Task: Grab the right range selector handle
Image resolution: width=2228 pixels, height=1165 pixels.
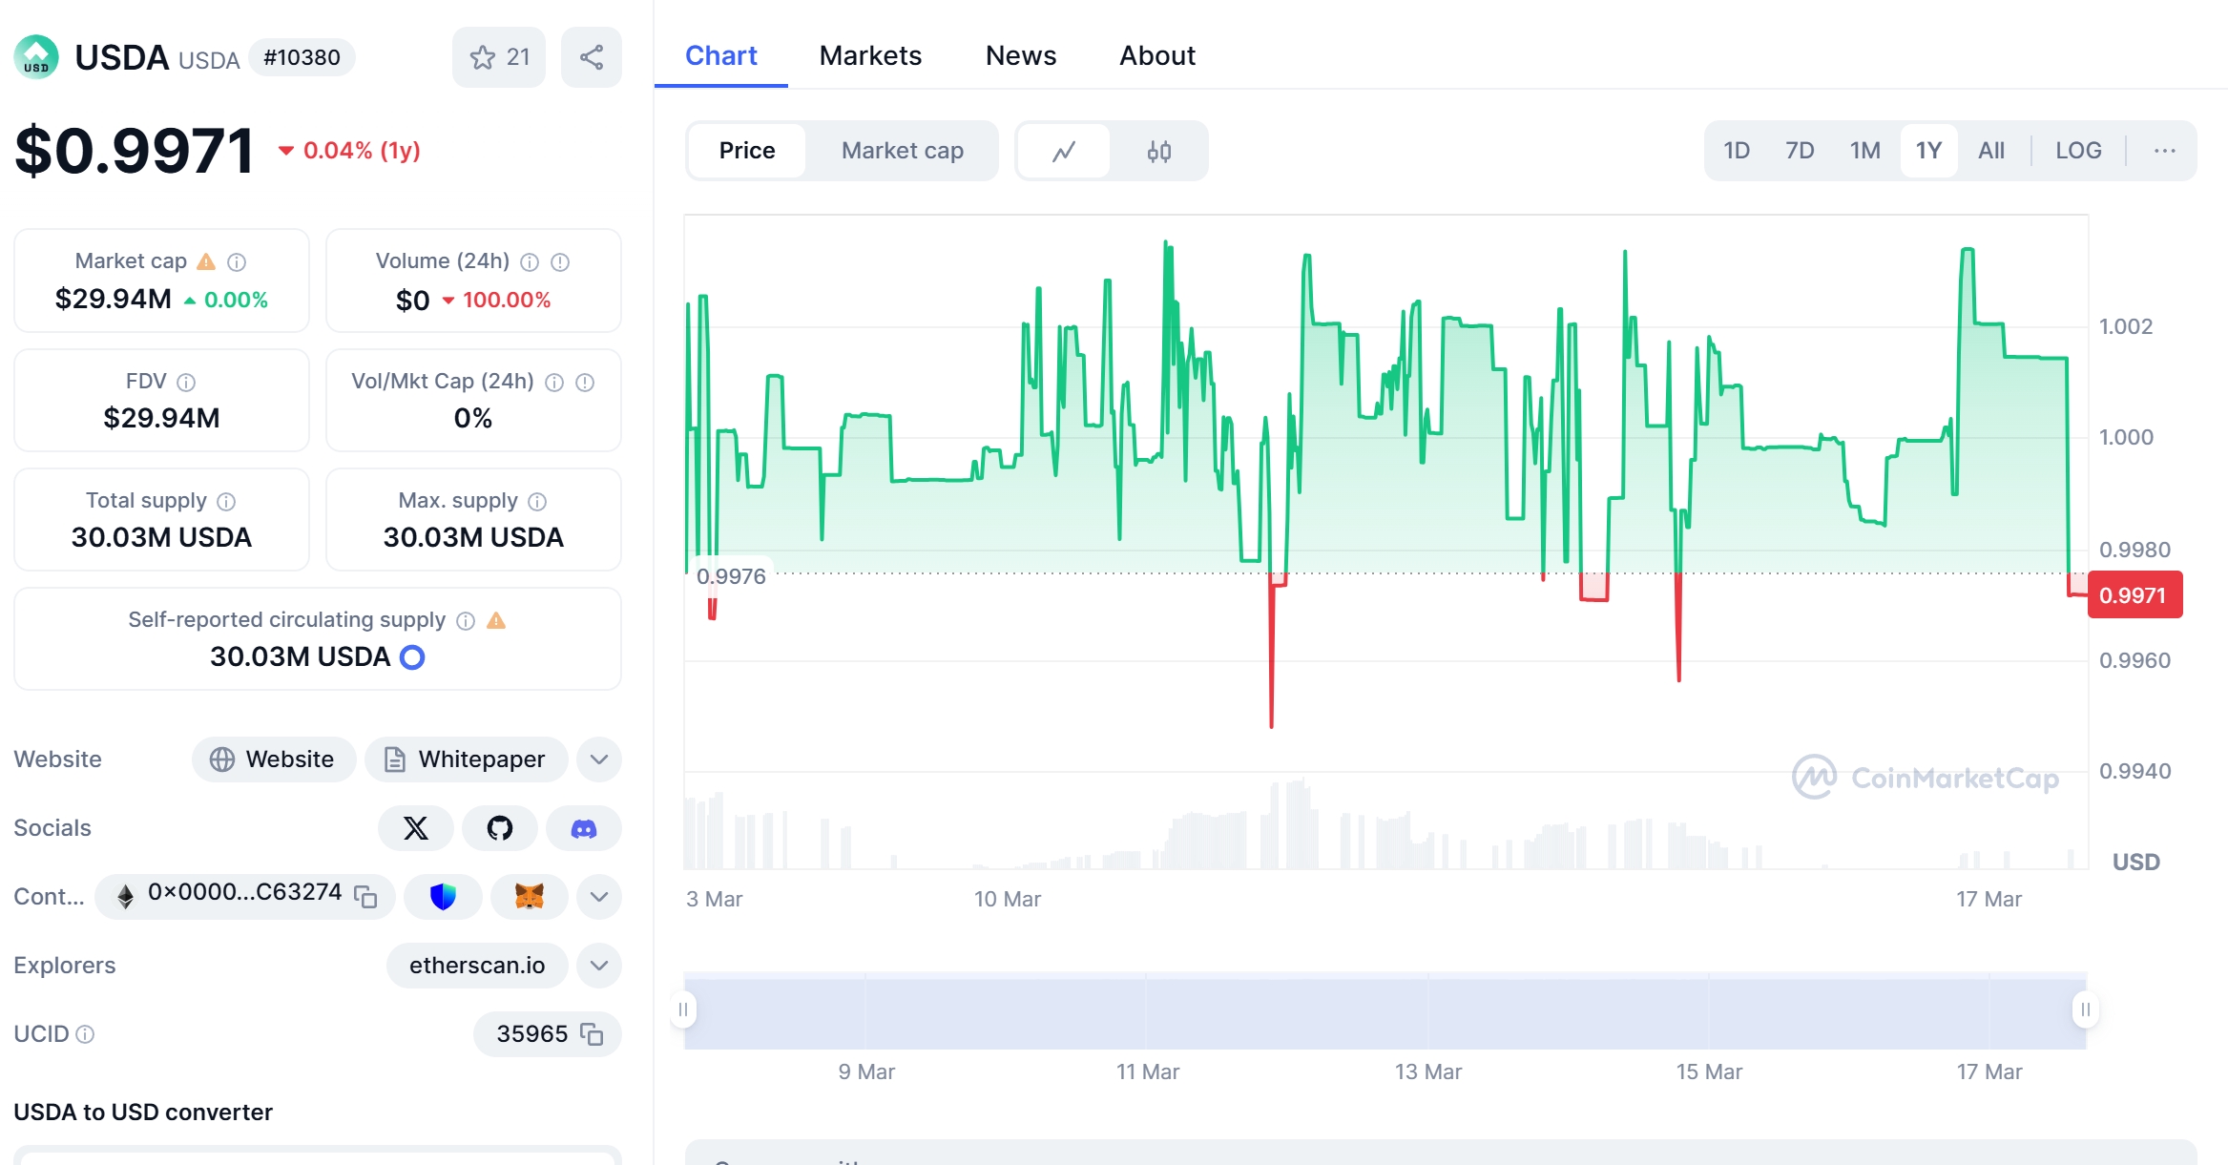Action: point(2086,1009)
